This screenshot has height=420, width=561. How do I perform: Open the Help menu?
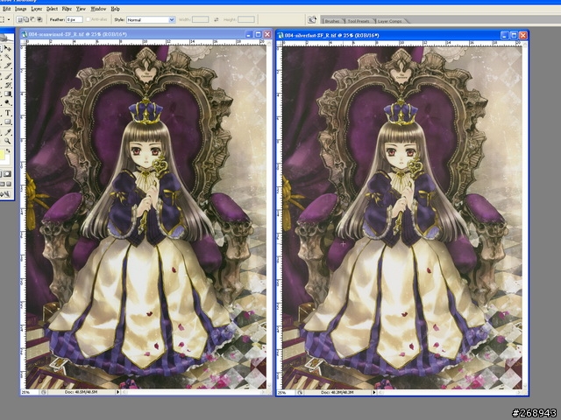click(x=115, y=9)
